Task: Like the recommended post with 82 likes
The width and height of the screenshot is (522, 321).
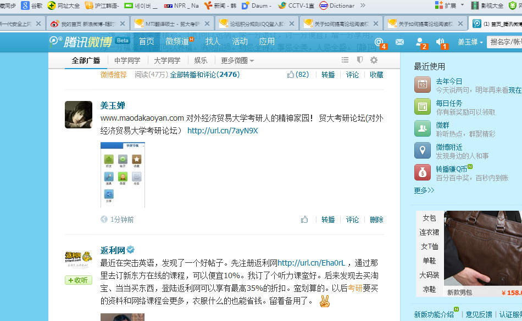Action: (x=298, y=75)
